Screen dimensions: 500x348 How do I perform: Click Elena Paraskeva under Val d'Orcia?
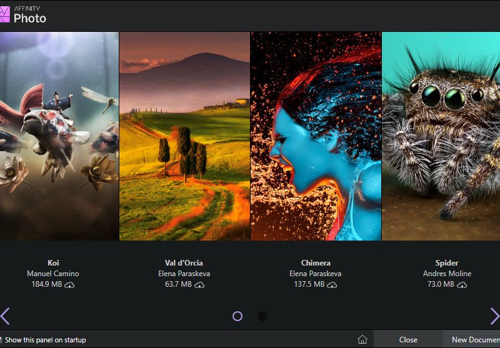184,274
